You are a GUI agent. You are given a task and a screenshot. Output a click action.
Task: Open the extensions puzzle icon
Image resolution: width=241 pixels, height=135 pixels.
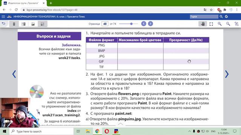(225, 10)
